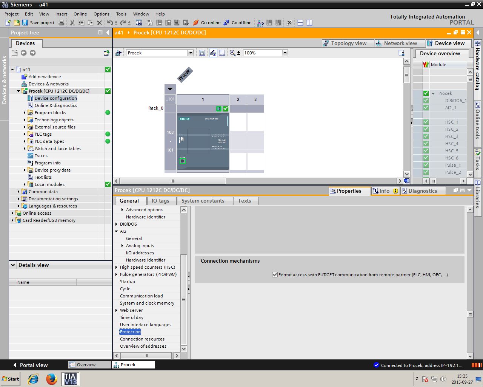
Task: Switch to the Network view tab
Action: [400, 43]
